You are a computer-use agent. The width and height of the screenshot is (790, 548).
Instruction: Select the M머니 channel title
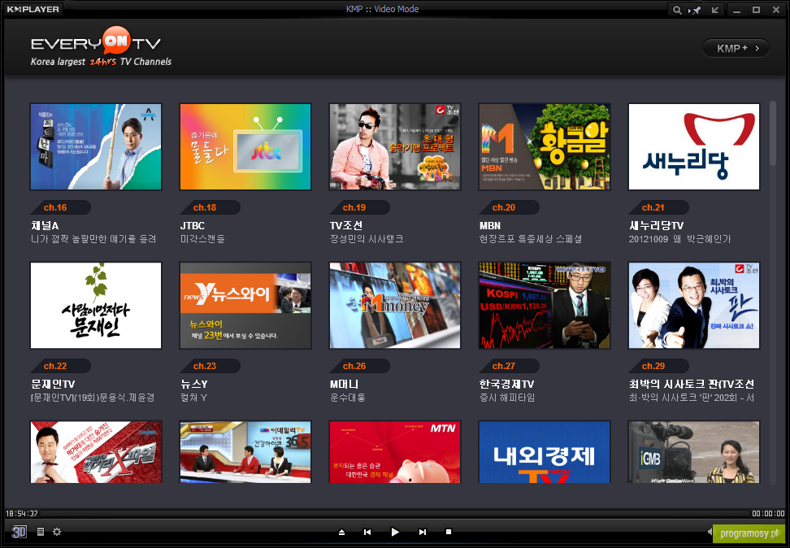click(344, 384)
